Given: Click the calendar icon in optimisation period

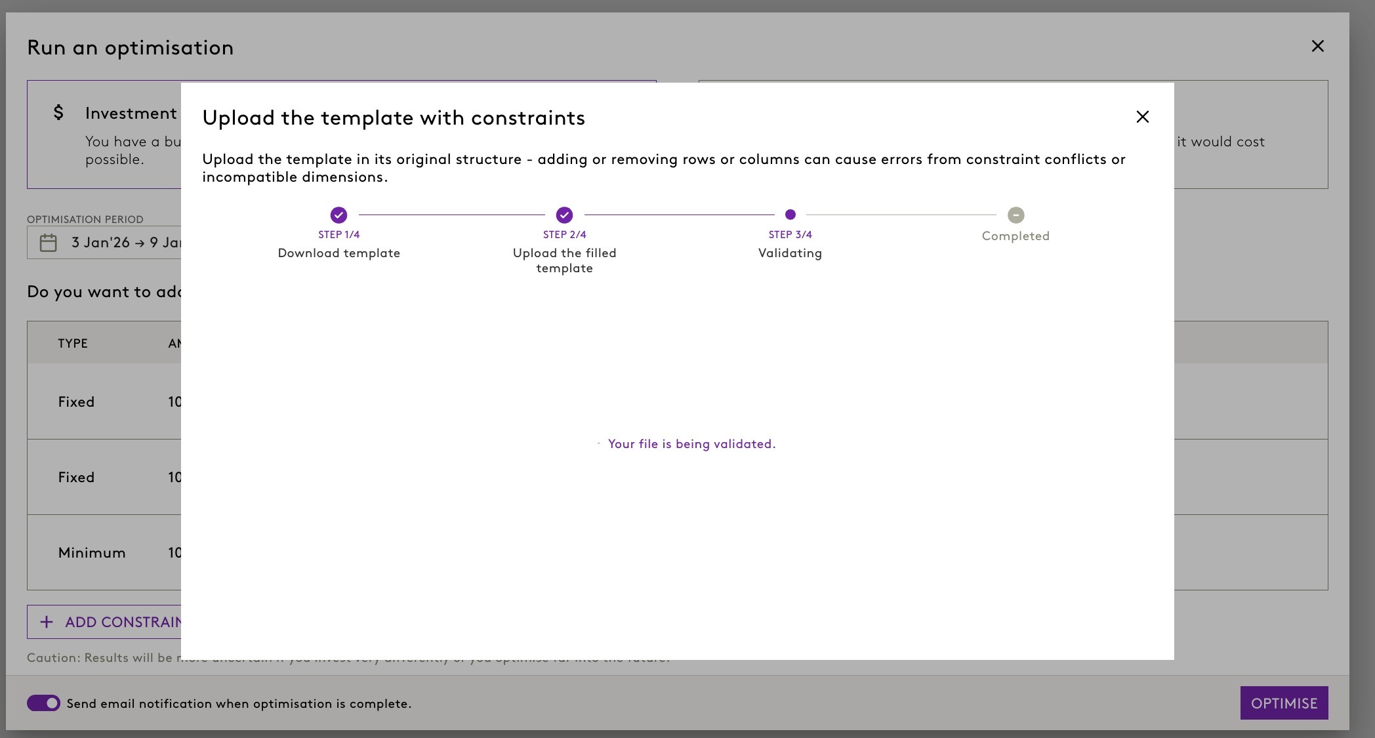Looking at the screenshot, I should [49, 243].
